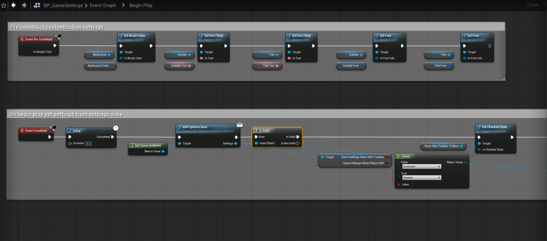Open BP_GameSettings breadcrumb
Screen dimensions: 547x241
tap(63, 5)
